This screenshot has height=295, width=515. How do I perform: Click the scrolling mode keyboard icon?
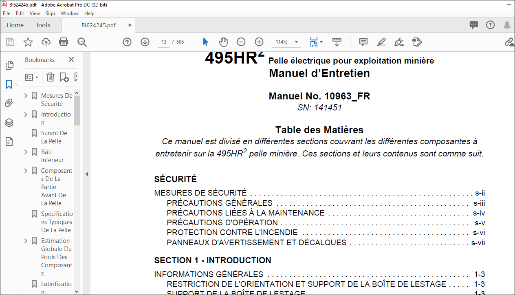tap(337, 42)
